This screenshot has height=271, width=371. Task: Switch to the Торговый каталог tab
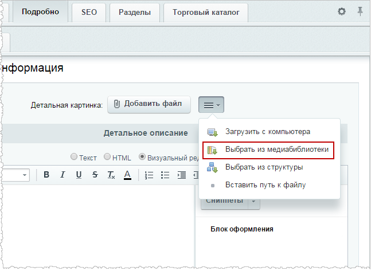[x=206, y=12]
